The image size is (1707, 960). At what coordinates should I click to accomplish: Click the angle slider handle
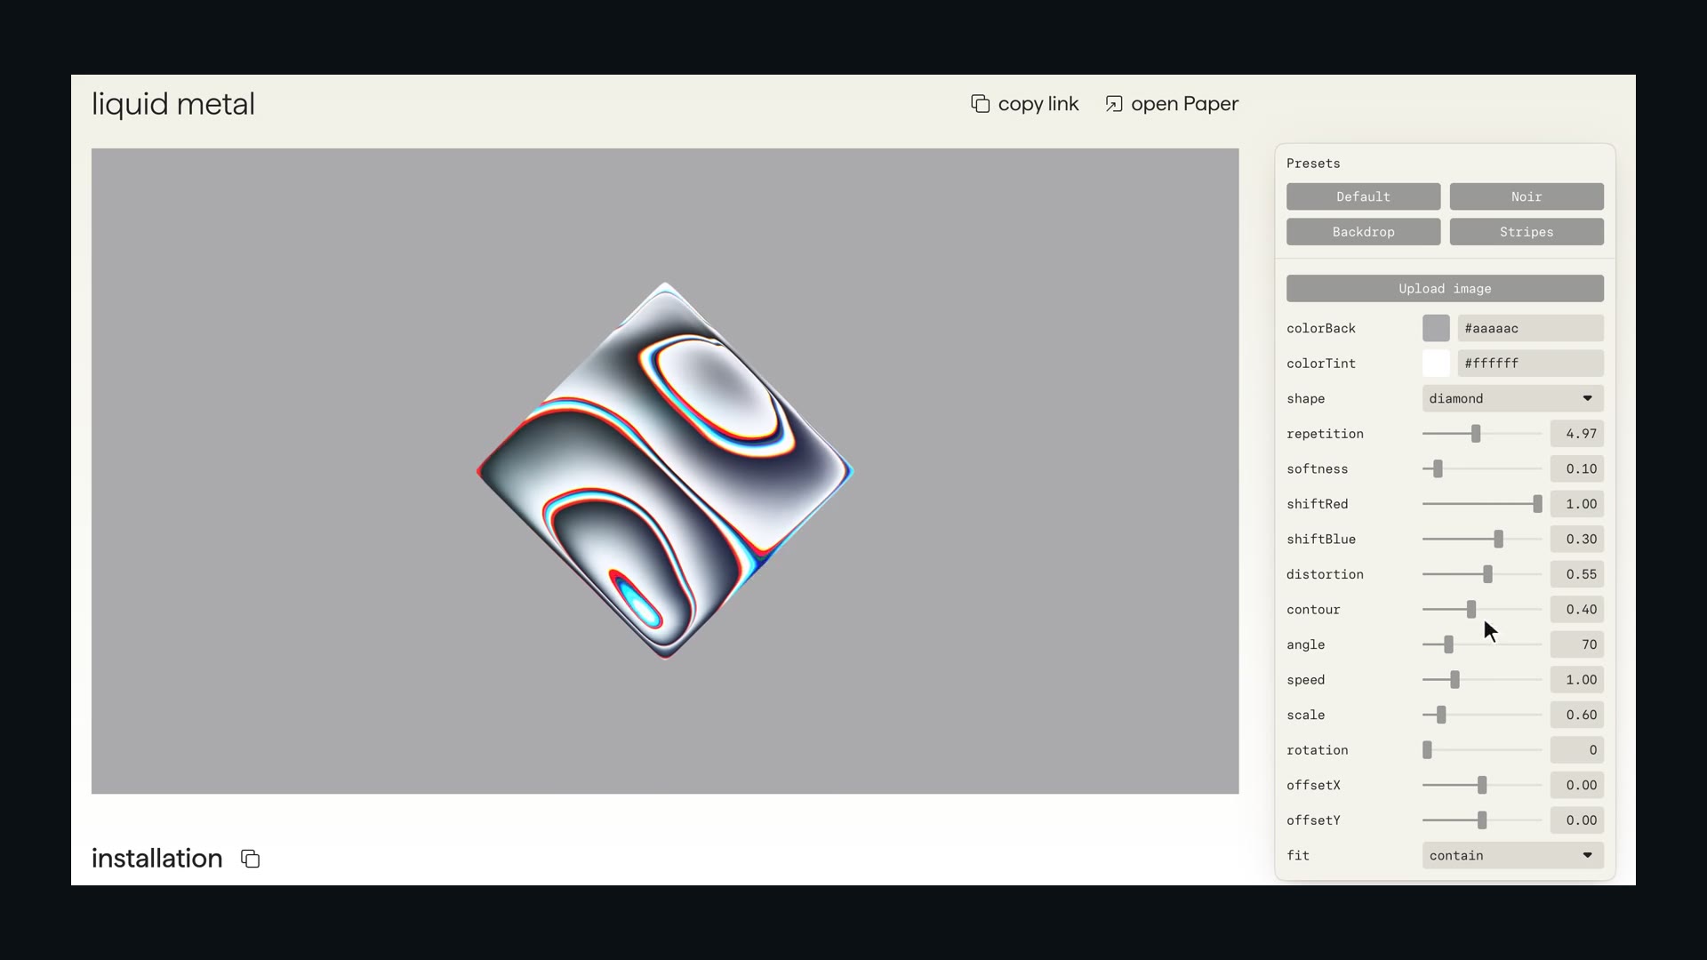[1448, 644]
